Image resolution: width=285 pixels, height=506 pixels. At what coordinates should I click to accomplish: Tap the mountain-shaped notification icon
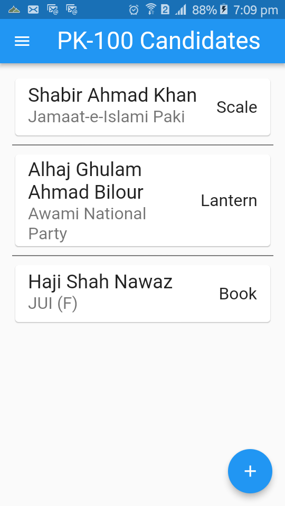(14, 9)
